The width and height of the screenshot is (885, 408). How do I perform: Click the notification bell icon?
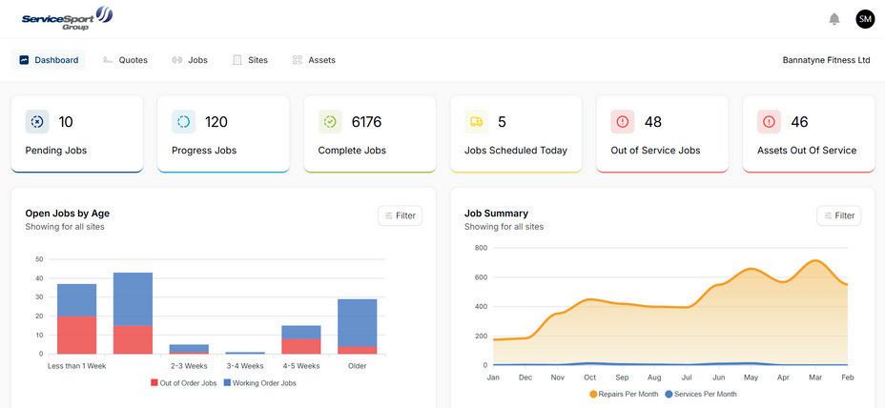pyautogui.click(x=834, y=19)
